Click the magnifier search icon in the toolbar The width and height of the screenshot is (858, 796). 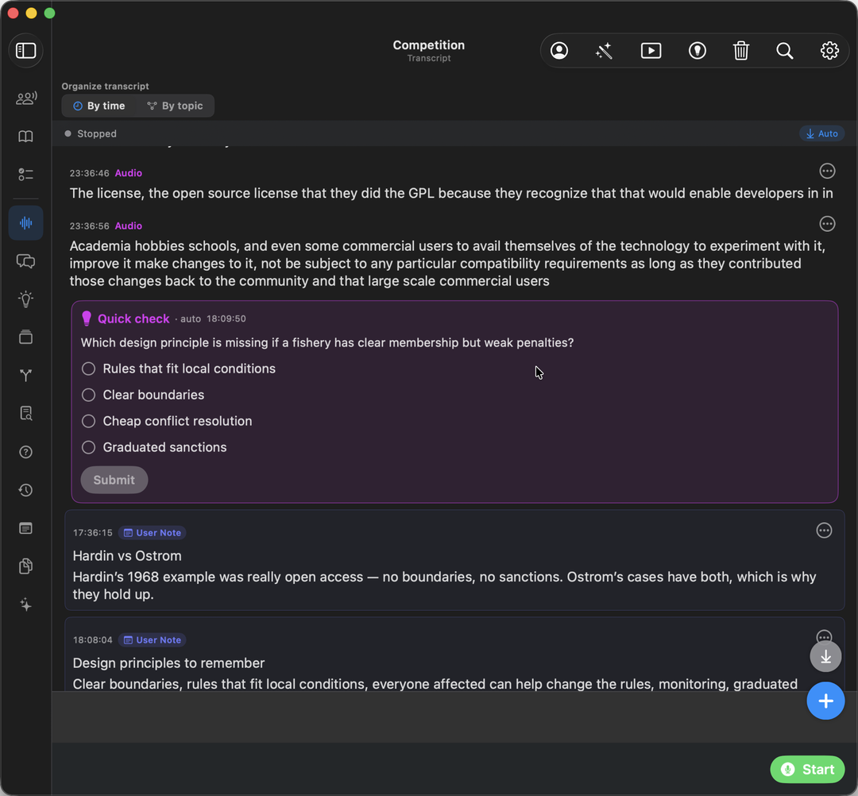785,51
